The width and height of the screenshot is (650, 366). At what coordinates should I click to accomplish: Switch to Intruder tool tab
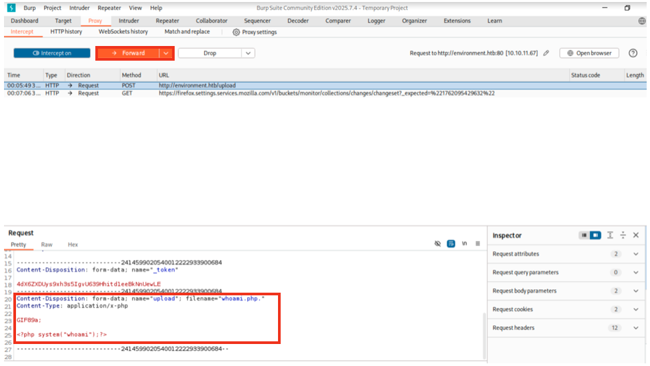coord(129,21)
